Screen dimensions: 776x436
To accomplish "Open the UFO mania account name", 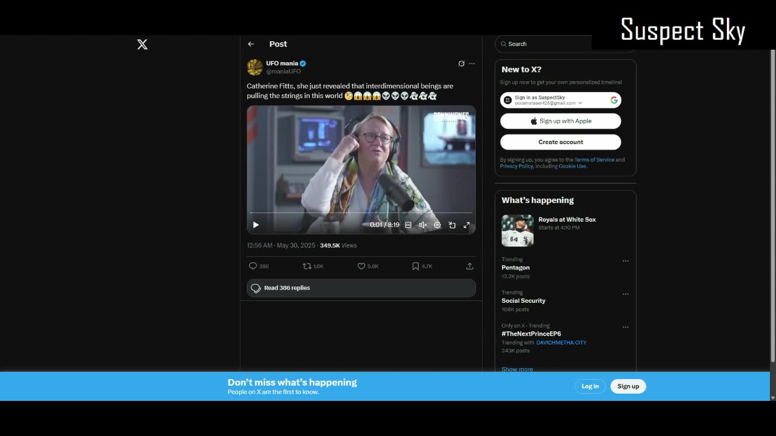I will tap(282, 63).
